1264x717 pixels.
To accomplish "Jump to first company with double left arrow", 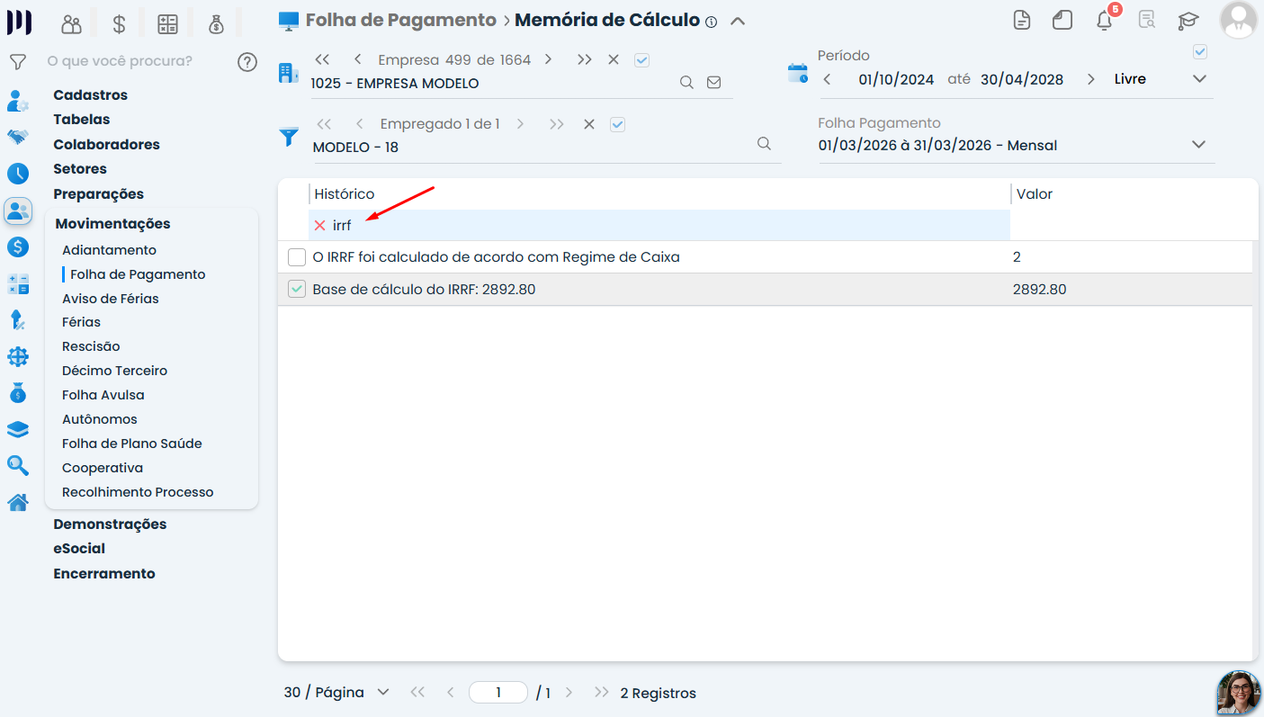I will click(322, 59).
